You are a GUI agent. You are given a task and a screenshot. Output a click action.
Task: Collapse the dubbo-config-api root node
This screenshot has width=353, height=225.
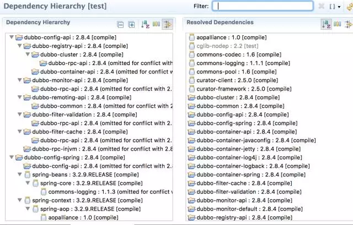pos(12,37)
